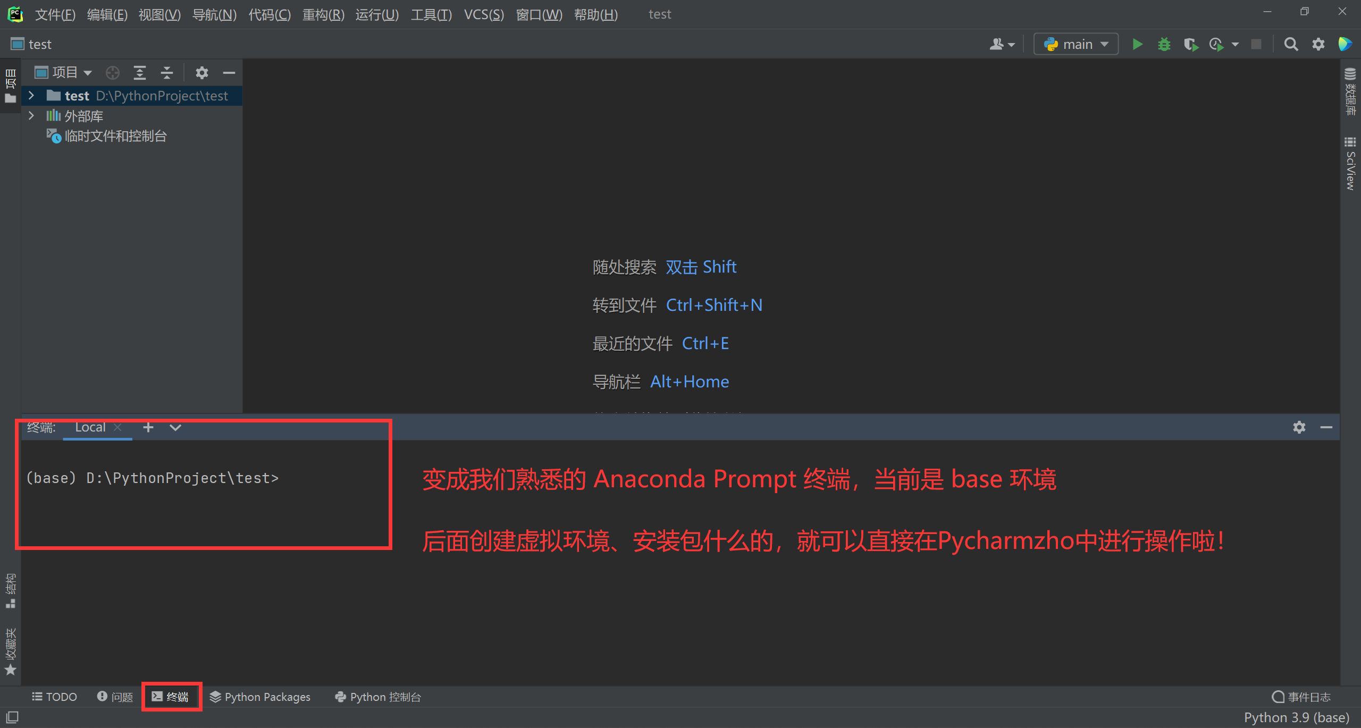Image resolution: width=1361 pixels, height=728 pixels.
Task: Open the 工具(T) menu
Action: [x=431, y=14]
